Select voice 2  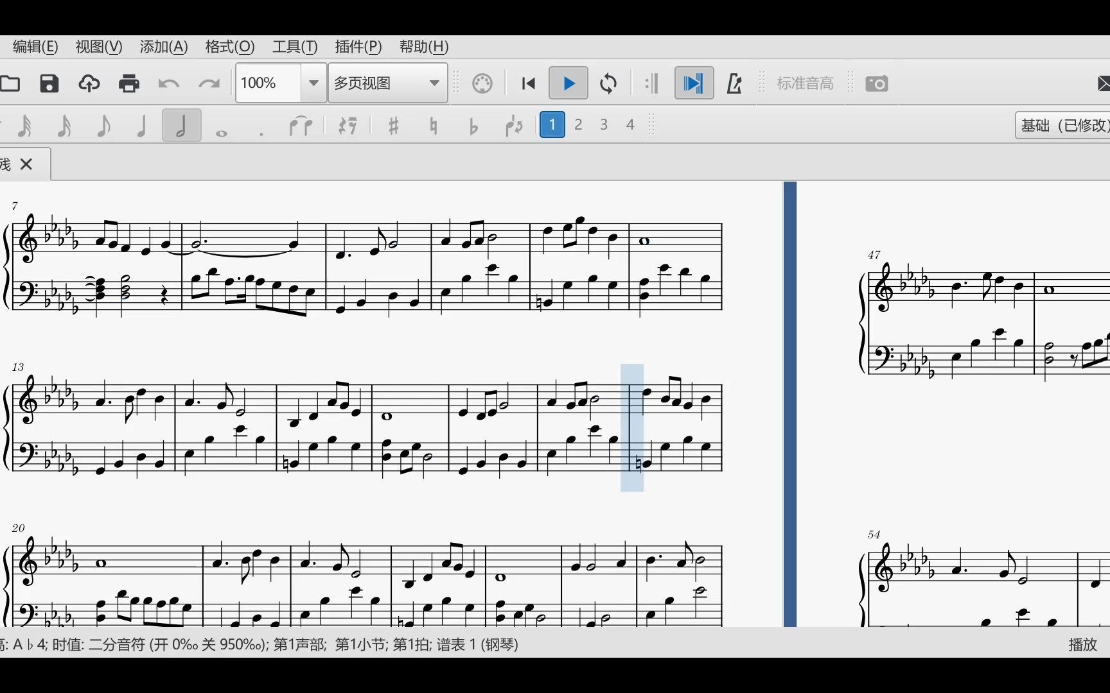pos(578,124)
